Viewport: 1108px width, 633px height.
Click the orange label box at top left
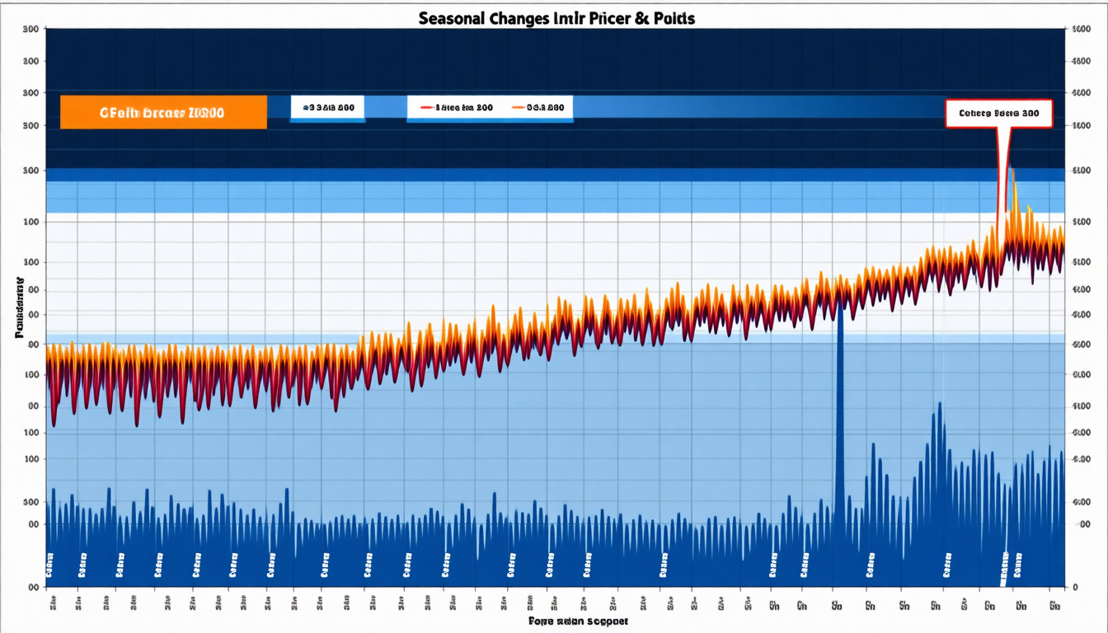pos(163,112)
